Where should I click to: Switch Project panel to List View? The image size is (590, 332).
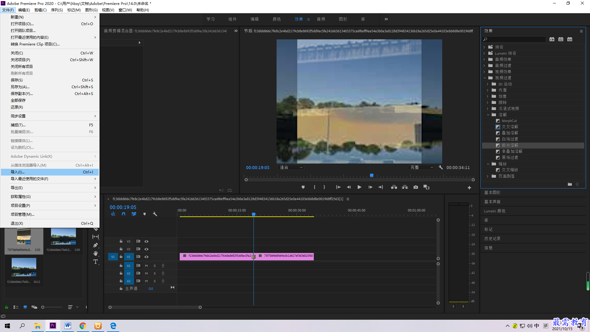point(16,307)
